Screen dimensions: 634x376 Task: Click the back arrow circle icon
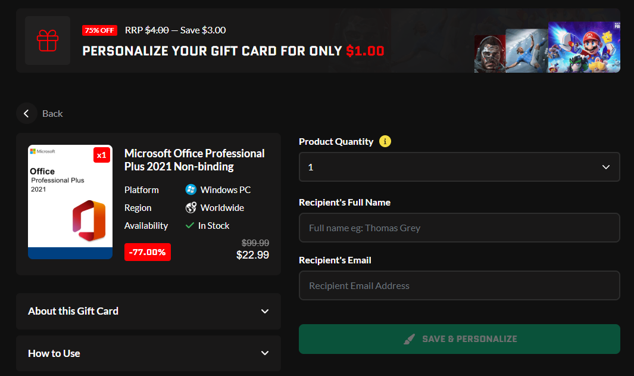26,113
